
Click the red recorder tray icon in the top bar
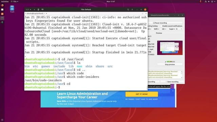tap(200, 1)
